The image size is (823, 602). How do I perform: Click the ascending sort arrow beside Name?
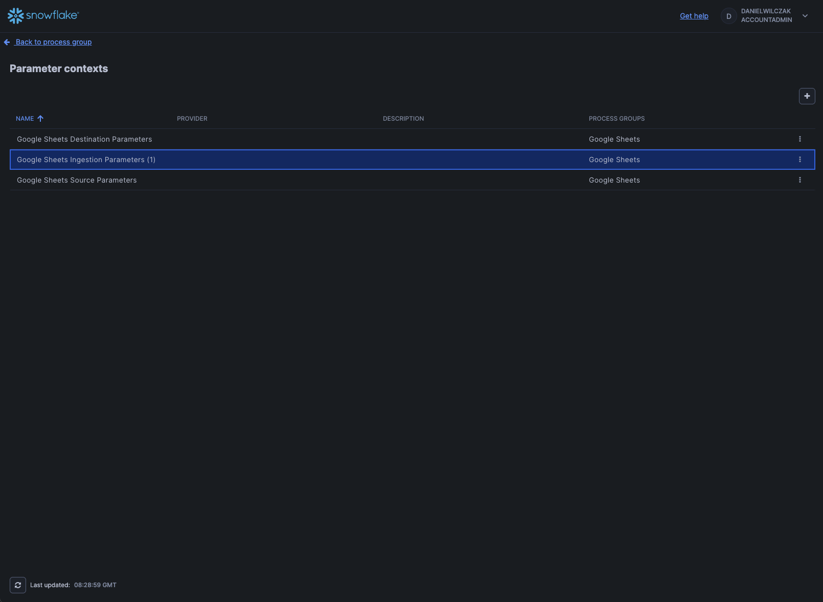pyautogui.click(x=40, y=119)
